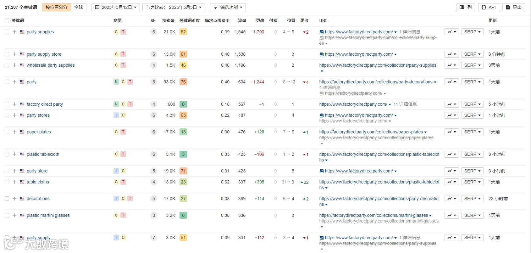Open SERP dropdown for party supply store
531x253 pixels.
(473, 54)
